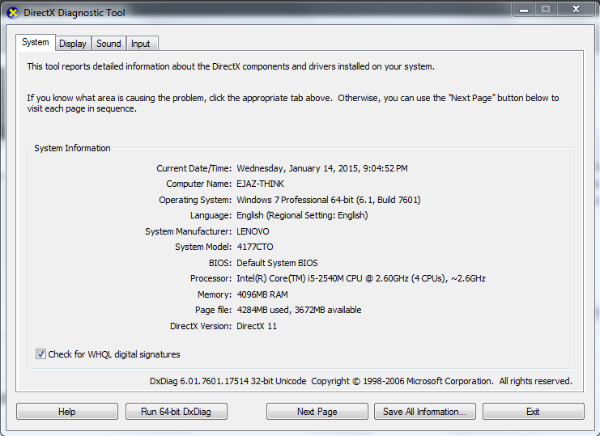The height and width of the screenshot is (436, 600).
Task: Click the LENOVO manufacturer value
Action: (x=253, y=231)
